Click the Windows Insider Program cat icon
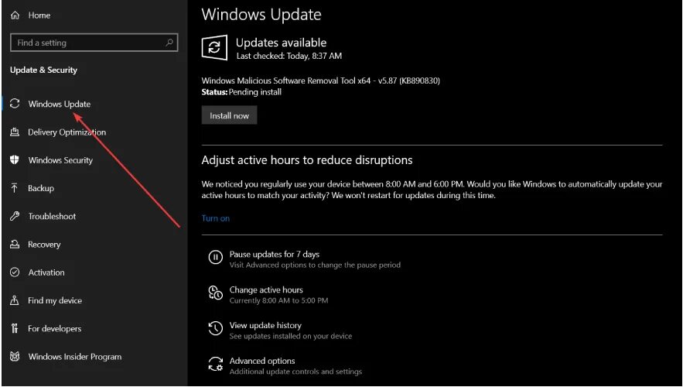683x387 pixels. point(15,357)
